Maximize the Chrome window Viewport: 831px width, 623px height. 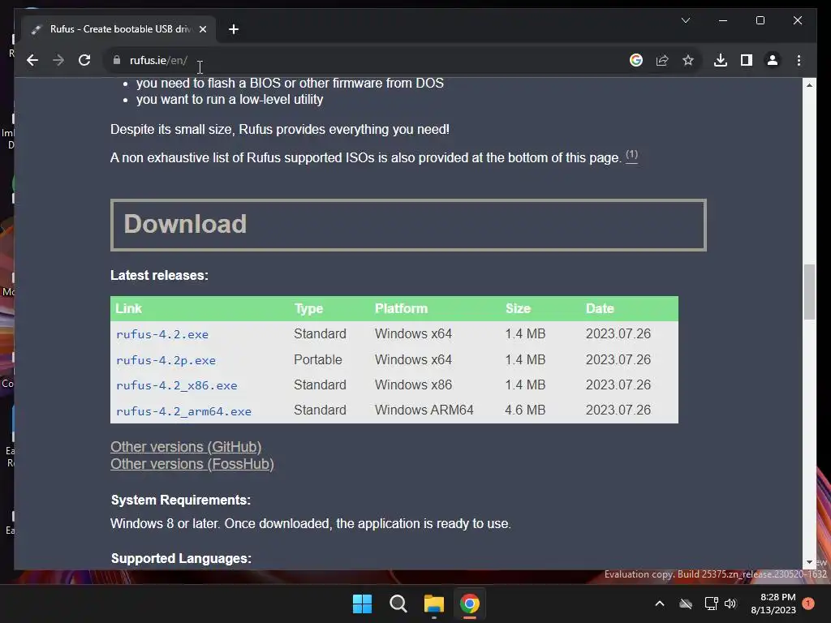tap(760, 20)
